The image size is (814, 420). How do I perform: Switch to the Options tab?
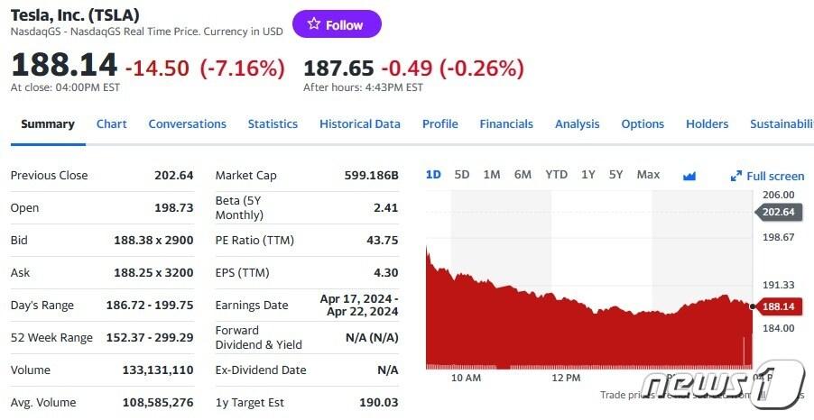click(643, 124)
